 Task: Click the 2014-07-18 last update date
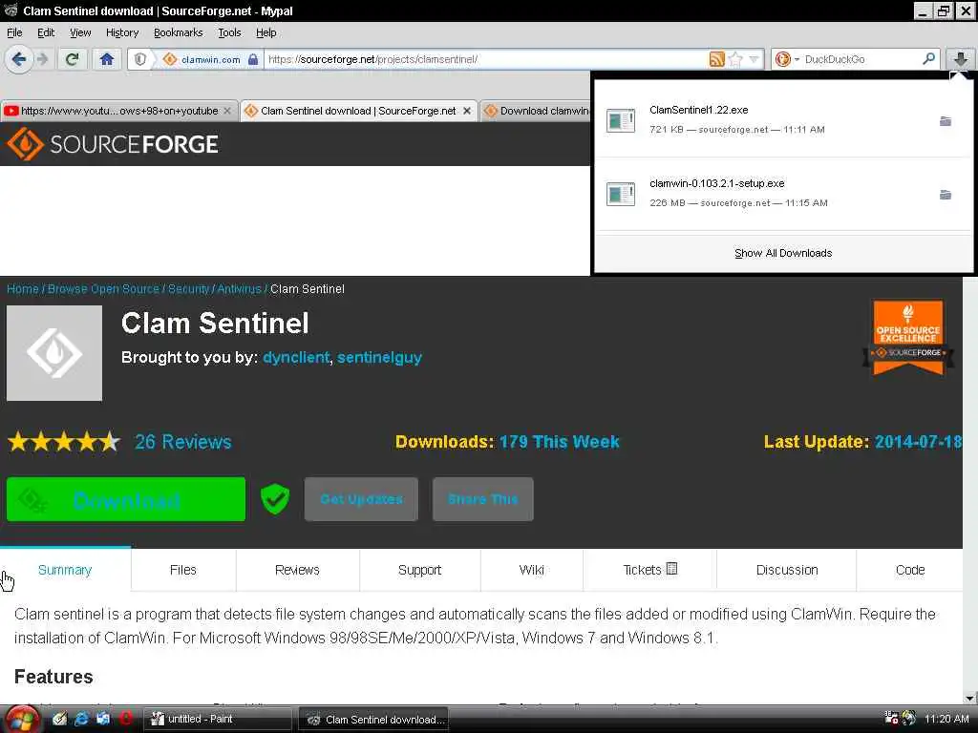pyautogui.click(x=918, y=442)
